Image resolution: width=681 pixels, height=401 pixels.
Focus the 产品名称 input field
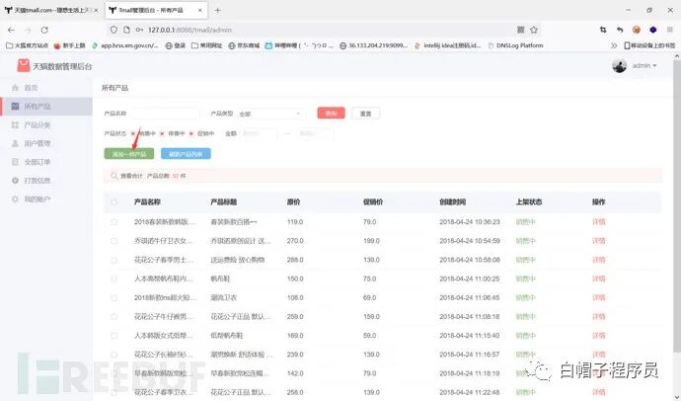(x=166, y=114)
